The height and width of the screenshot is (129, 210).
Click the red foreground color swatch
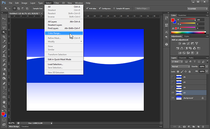[3, 114]
